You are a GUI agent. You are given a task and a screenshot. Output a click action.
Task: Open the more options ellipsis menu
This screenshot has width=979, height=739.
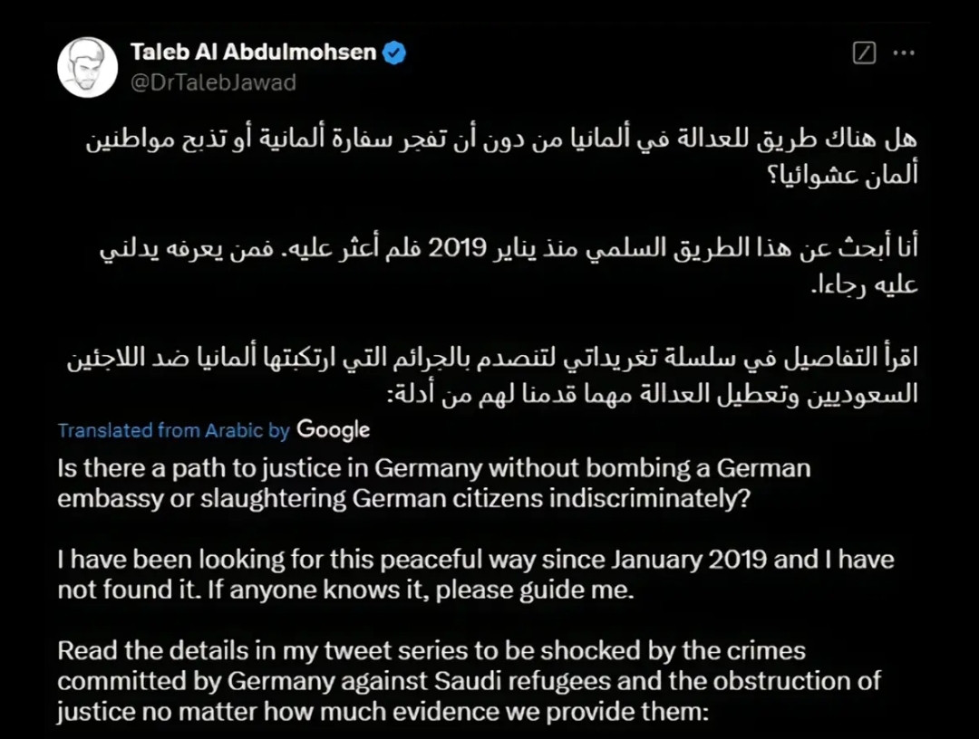click(x=904, y=53)
